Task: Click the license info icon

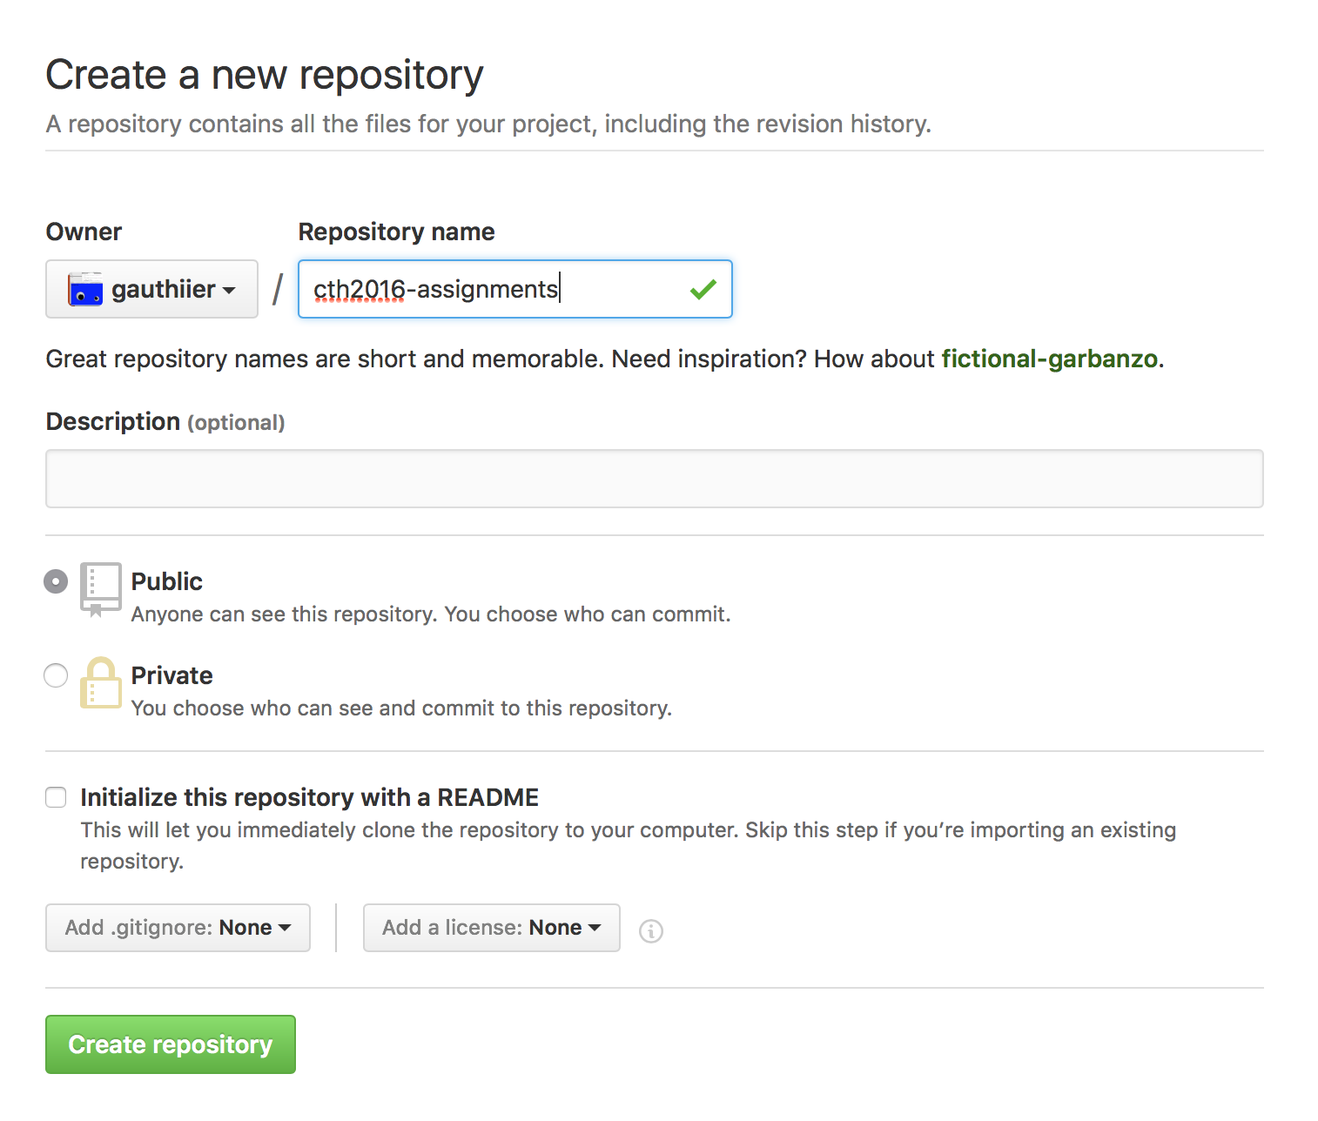Action: (x=650, y=930)
